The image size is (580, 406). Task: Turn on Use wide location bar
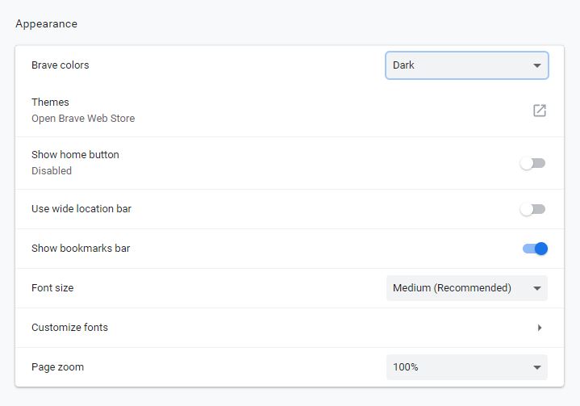[x=533, y=209]
